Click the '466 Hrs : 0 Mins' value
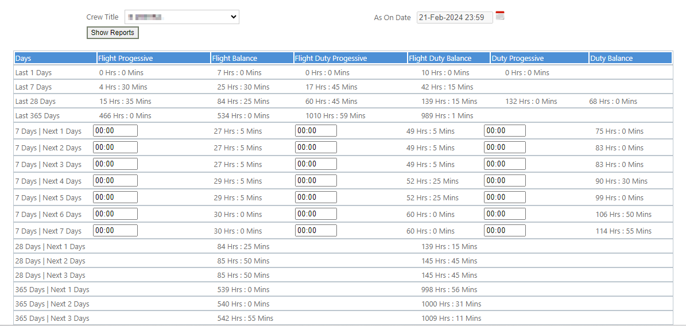This screenshot has width=686, height=326. coord(125,116)
